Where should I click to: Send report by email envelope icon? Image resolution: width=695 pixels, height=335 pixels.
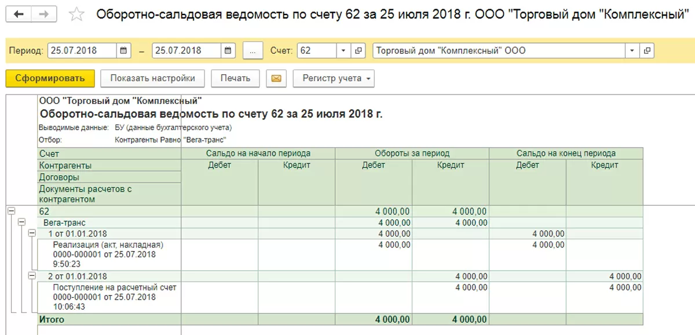[x=276, y=78]
